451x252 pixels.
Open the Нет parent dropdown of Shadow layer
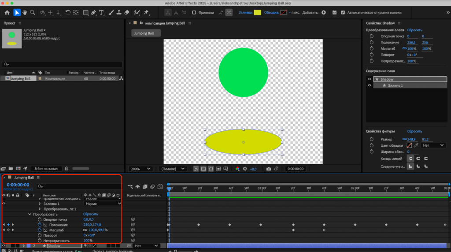click(x=146, y=246)
